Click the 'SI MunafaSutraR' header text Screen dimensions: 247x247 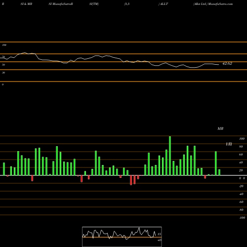[61, 4]
